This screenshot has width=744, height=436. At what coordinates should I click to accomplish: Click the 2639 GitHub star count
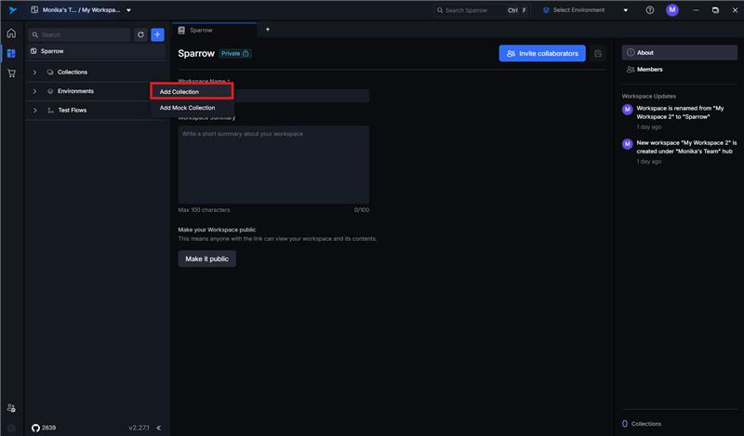(x=48, y=428)
